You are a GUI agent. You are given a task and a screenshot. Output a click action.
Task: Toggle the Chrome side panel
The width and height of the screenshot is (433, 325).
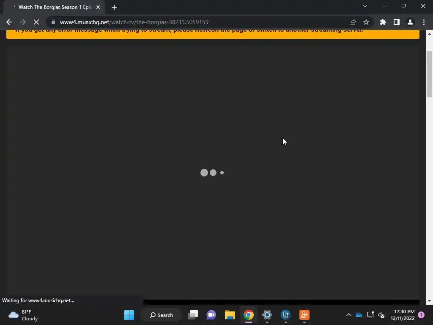pos(397,22)
